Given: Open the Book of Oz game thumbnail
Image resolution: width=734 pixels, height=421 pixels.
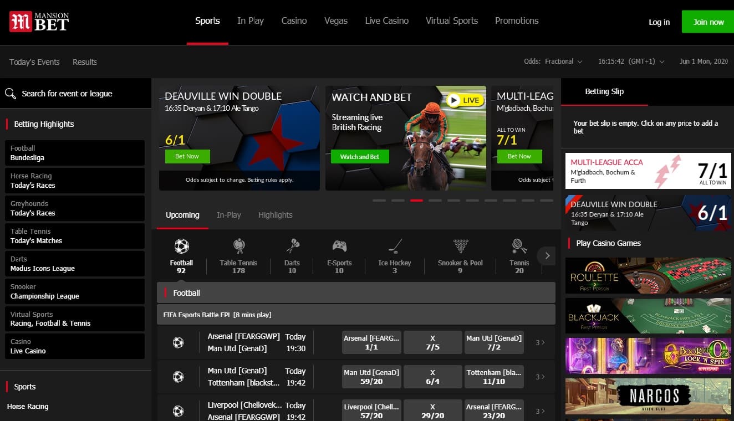Looking at the screenshot, I should (x=648, y=356).
